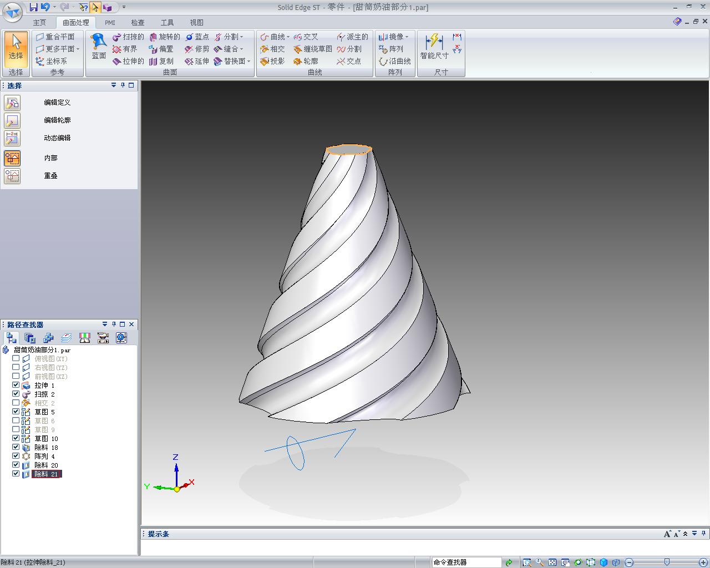Switch to the 检查 tab
The width and height of the screenshot is (710, 568).
138,23
